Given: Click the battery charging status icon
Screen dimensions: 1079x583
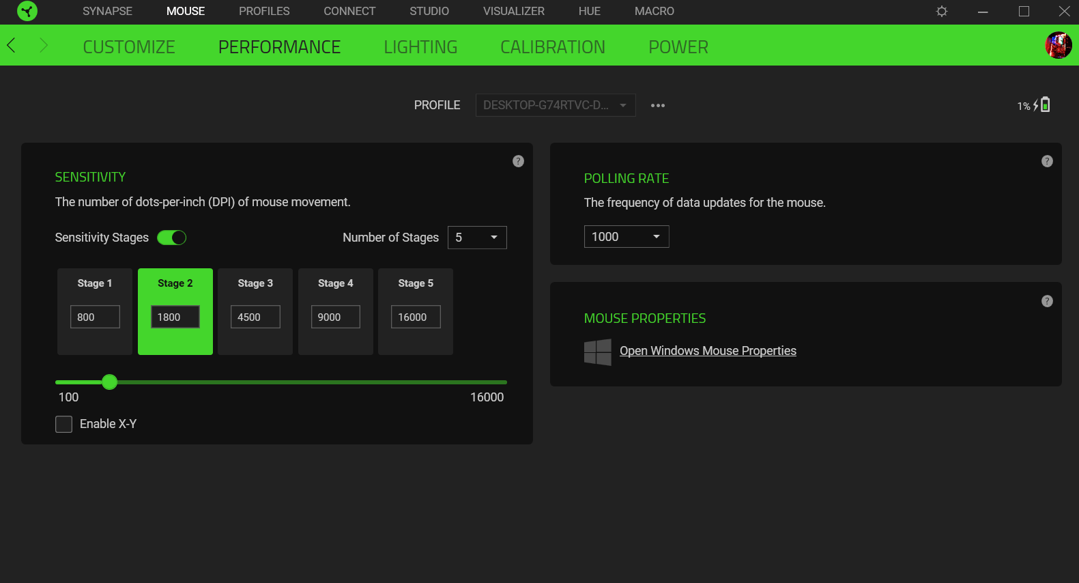Looking at the screenshot, I should (x=1044, y=105).
